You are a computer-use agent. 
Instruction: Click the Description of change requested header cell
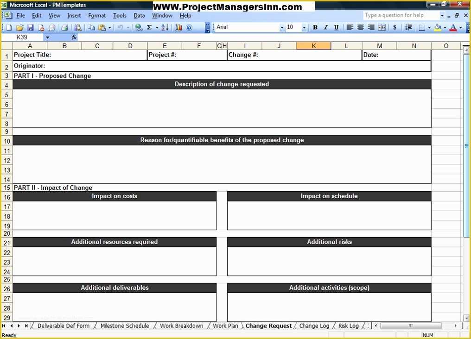pyautogui.click(x=222, y=84)
